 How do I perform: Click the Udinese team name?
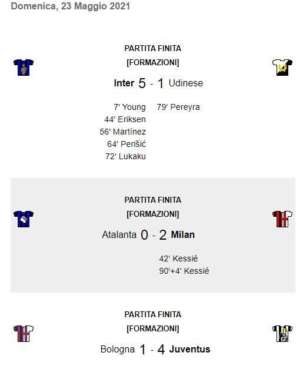tap(186, 83)
